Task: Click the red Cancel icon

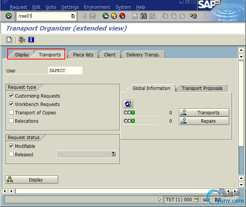Action: [x=122, y=16]
